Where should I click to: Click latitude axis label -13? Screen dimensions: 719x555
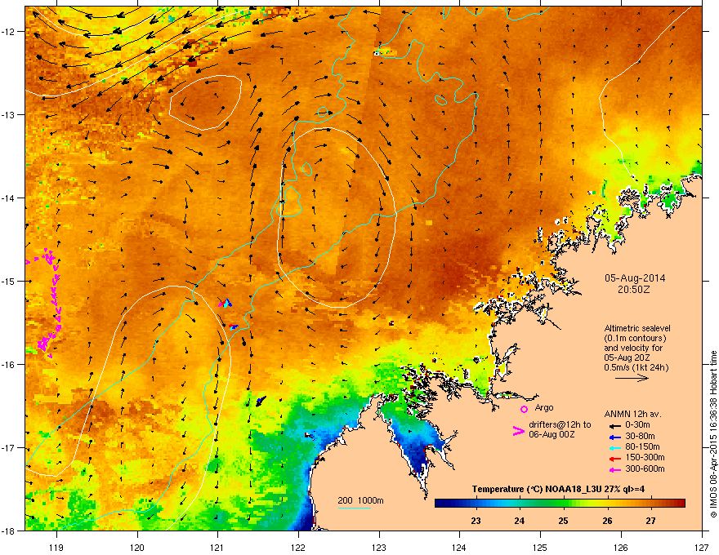pos(9,114)
